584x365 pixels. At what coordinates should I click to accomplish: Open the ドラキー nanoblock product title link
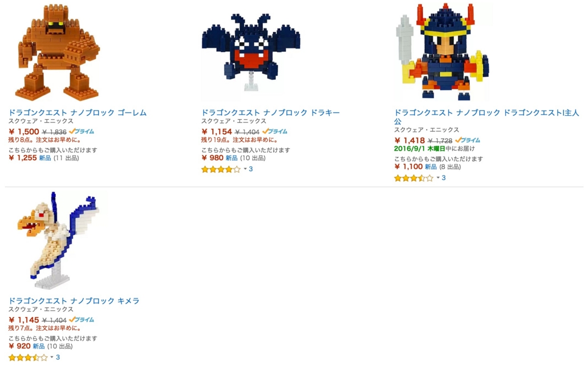pyautogui.click(x=270, y=112)
